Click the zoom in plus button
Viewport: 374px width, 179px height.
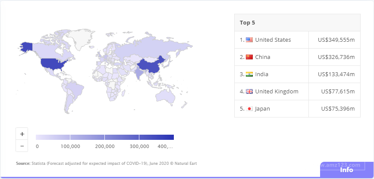[x=22, y=133]
